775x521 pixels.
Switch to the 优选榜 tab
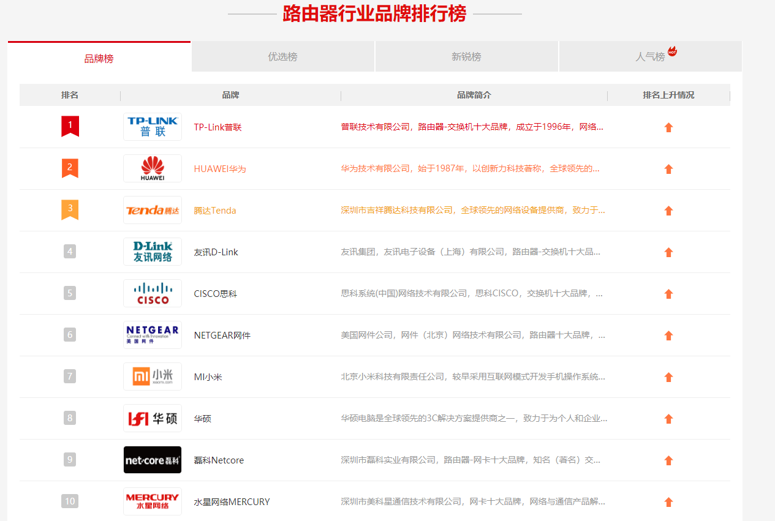pos(282,57)
